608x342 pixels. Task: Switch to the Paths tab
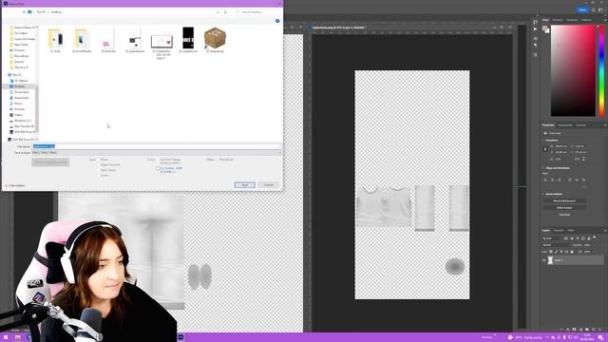571,231
